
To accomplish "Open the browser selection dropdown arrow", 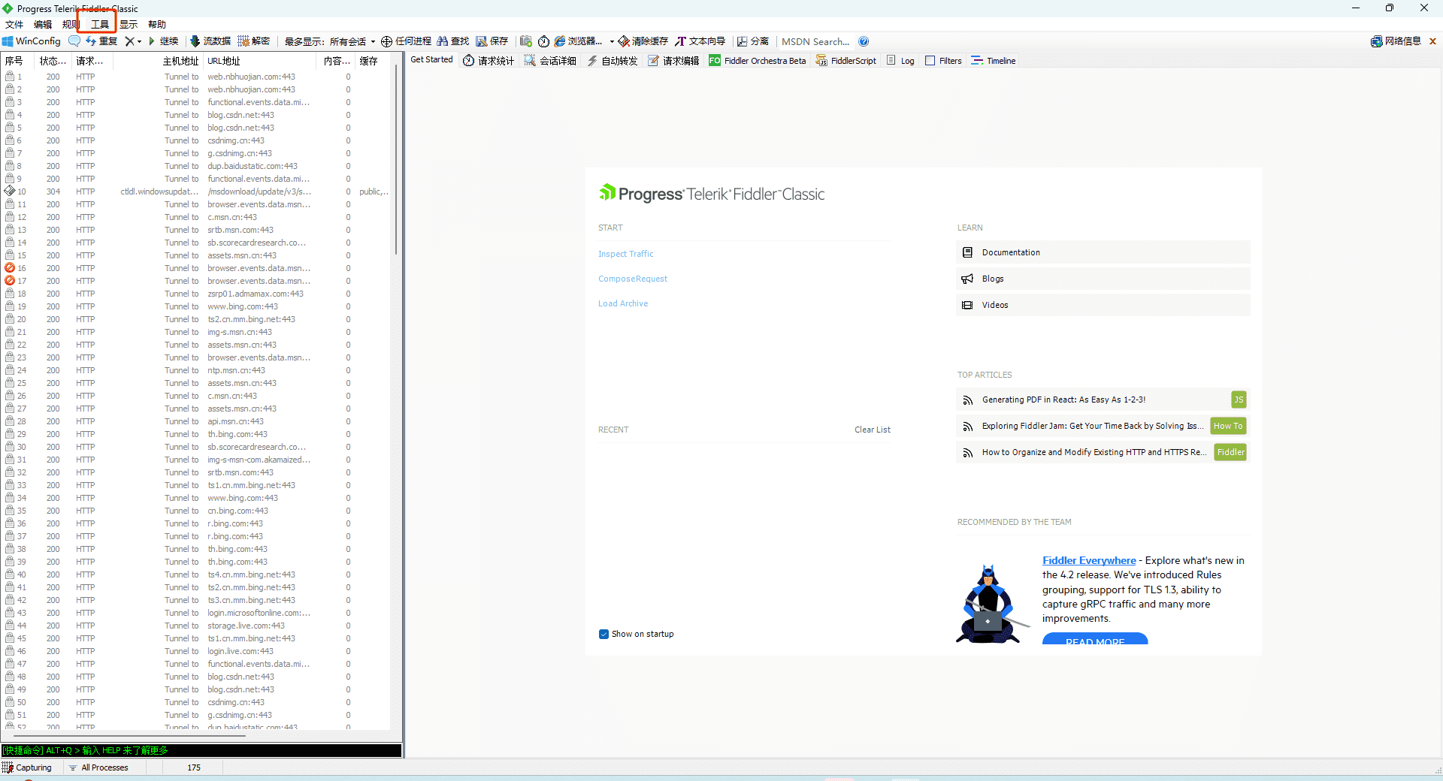I will [612, 41].
